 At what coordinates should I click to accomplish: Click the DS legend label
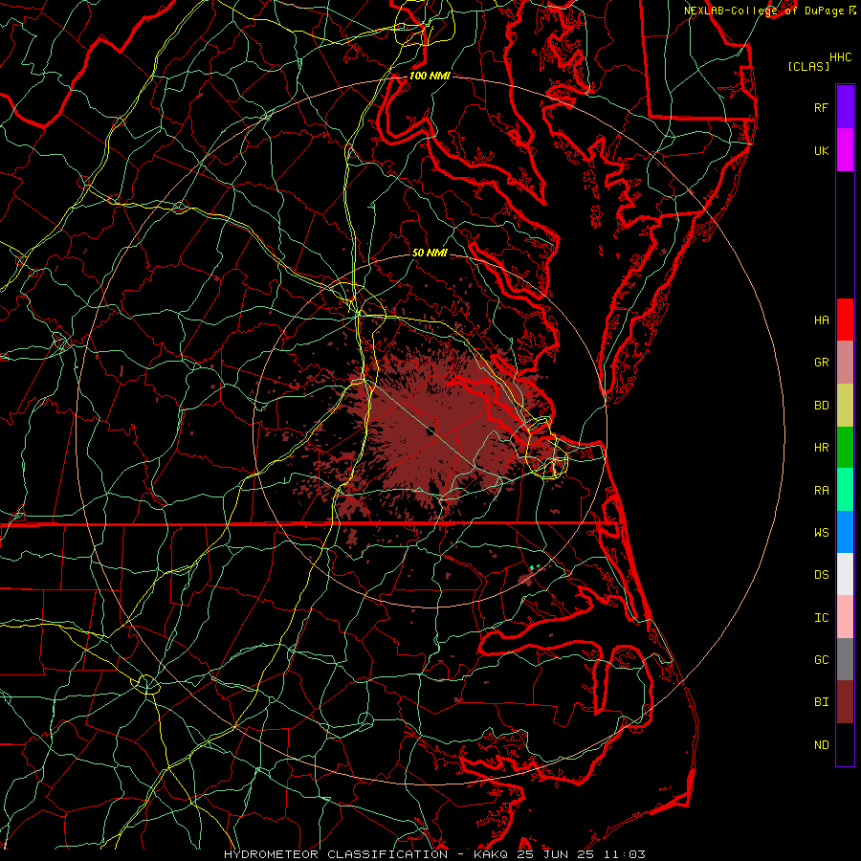(821, 575)
